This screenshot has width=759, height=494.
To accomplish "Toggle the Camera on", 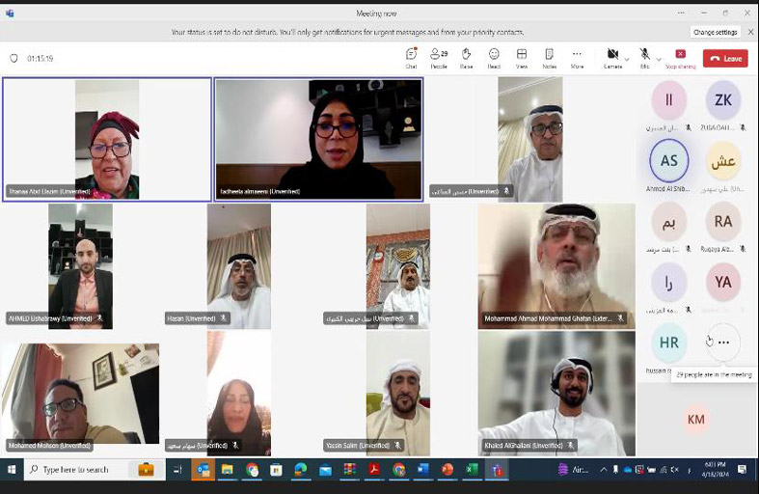I will point(611,55).
